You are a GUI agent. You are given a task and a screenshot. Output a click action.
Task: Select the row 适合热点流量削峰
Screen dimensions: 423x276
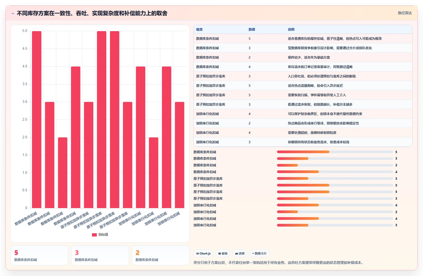(303, 86)
